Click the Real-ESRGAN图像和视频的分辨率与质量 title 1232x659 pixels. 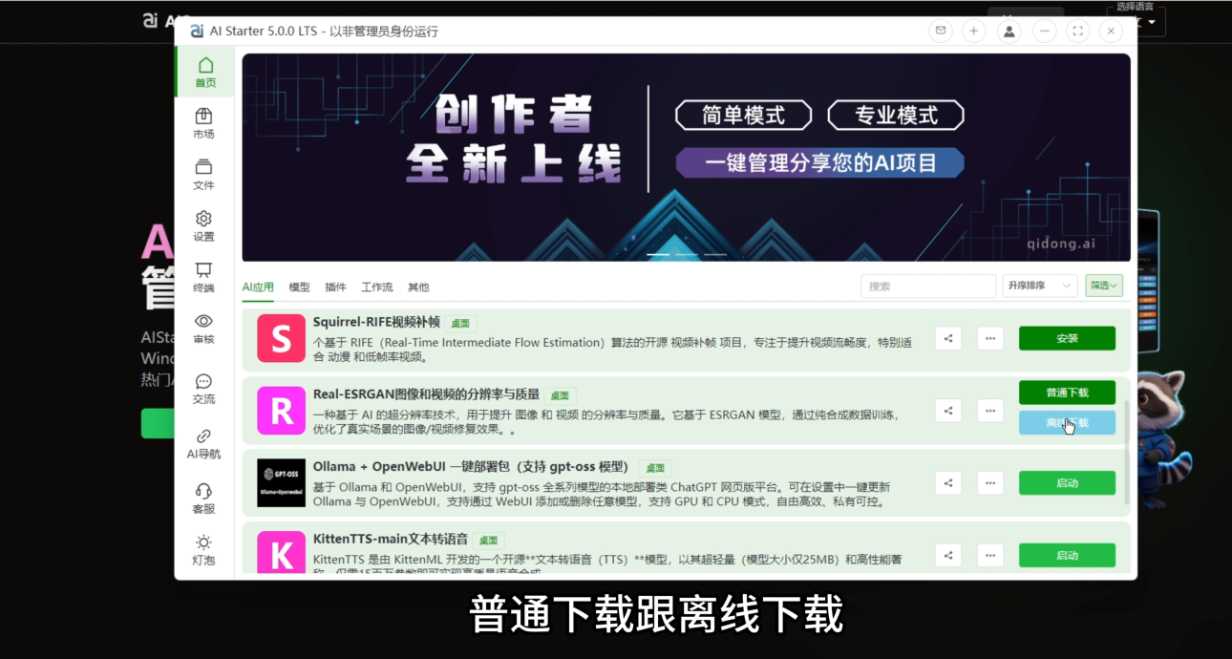click(426, 394)
